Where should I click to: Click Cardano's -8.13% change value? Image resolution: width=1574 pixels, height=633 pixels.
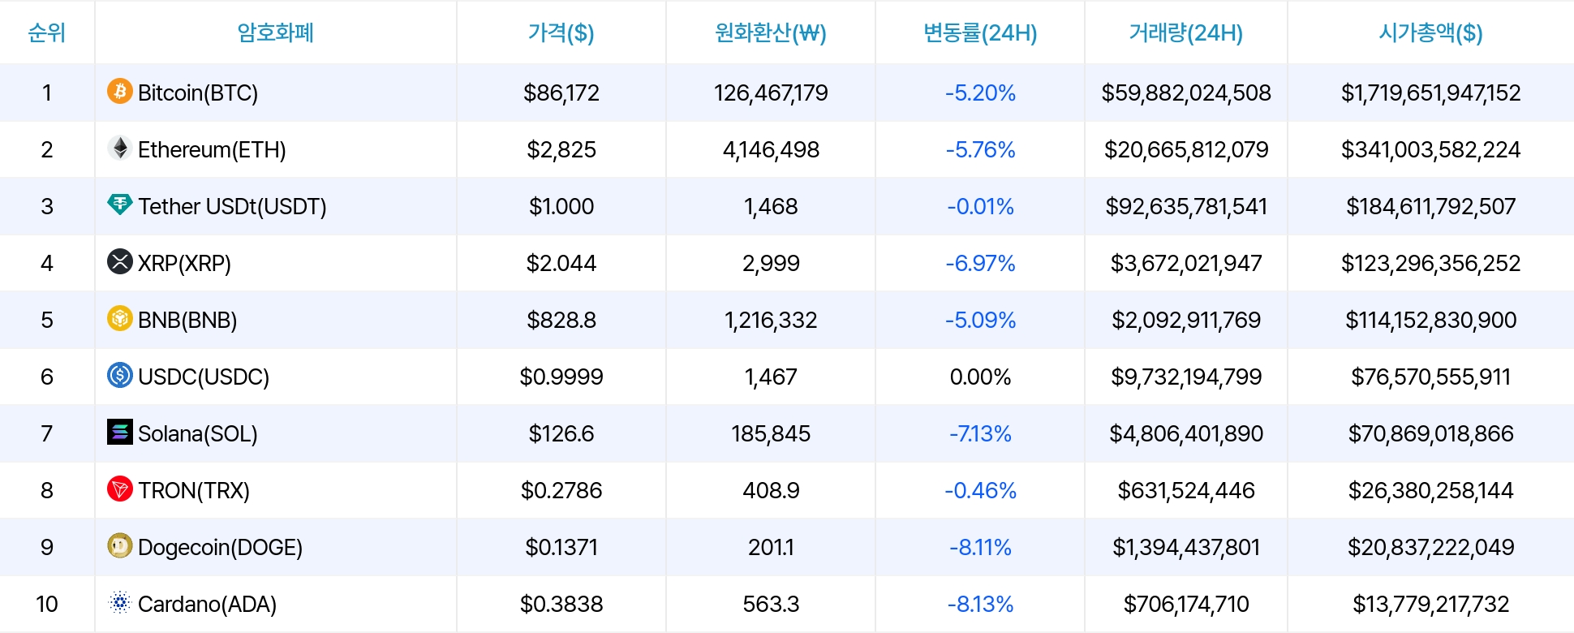[980, 604]
